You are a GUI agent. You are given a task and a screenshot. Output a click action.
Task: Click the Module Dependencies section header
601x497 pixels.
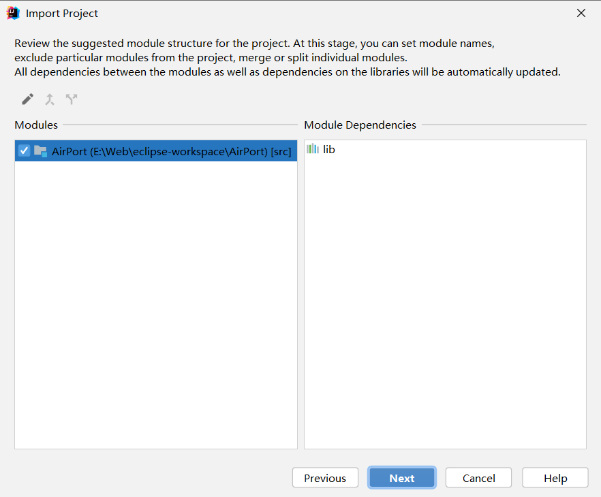click(x=360, y=125)
